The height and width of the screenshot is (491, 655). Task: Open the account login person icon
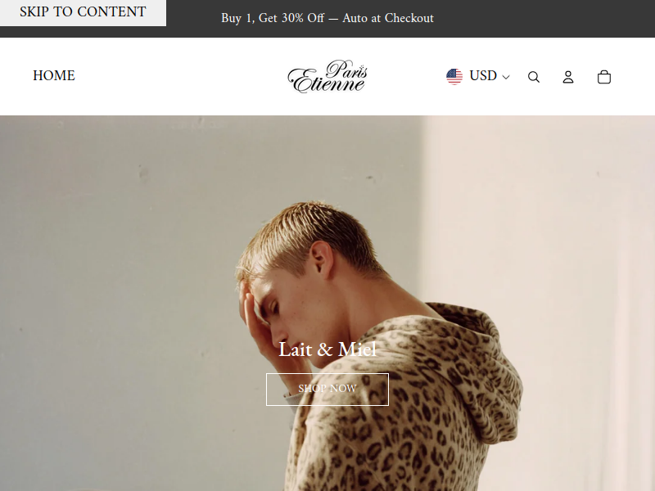568,77
